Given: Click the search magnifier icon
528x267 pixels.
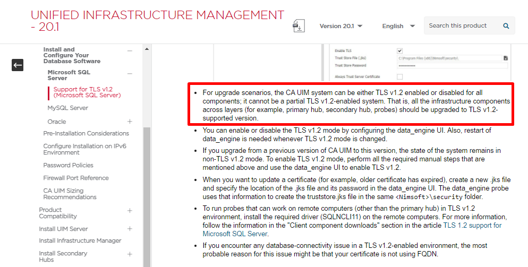Looking at the screenshot, I should point(506,26).
